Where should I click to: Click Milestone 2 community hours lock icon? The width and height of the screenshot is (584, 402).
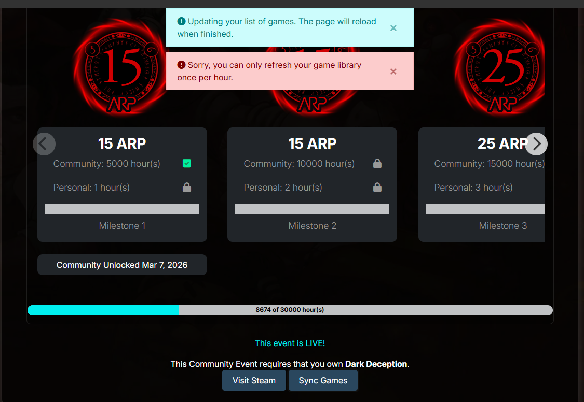click(x=377, y=164)
